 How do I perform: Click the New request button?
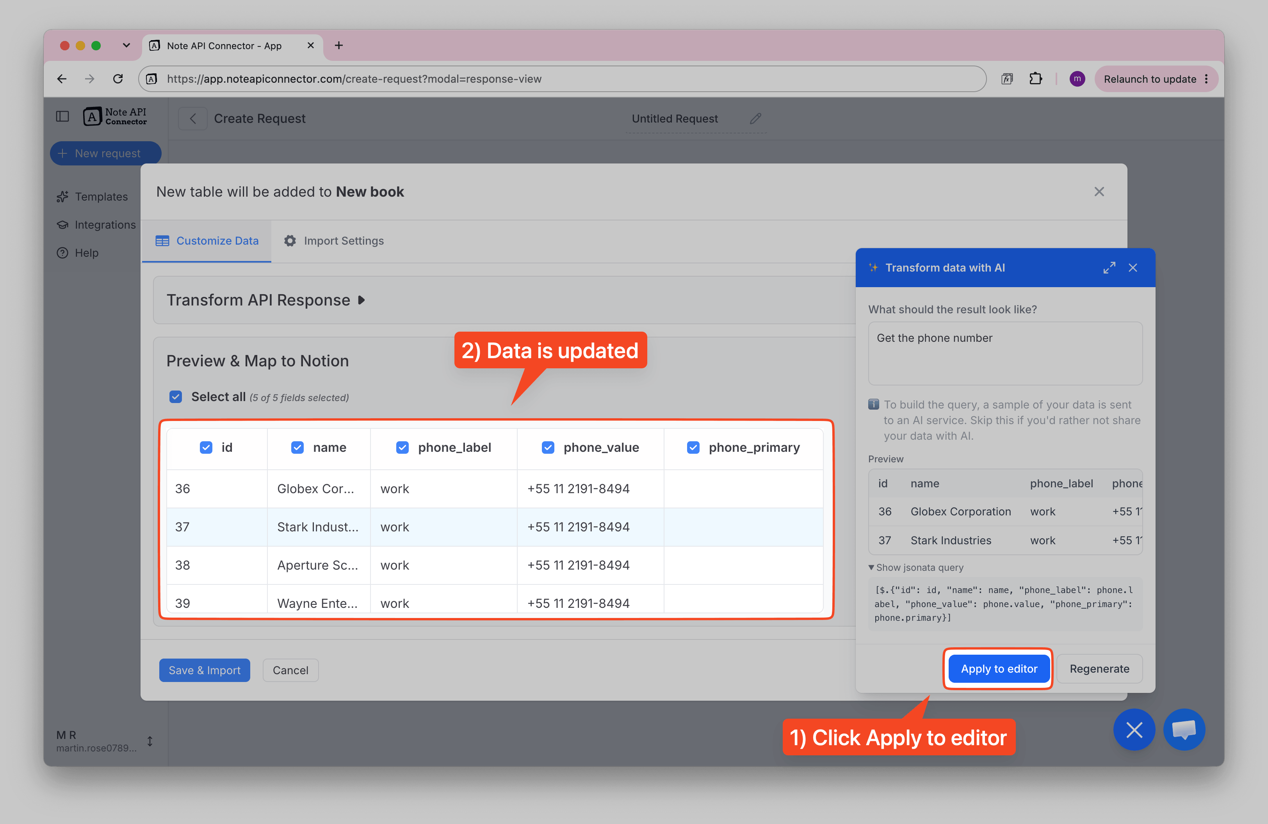coord(105,153)
